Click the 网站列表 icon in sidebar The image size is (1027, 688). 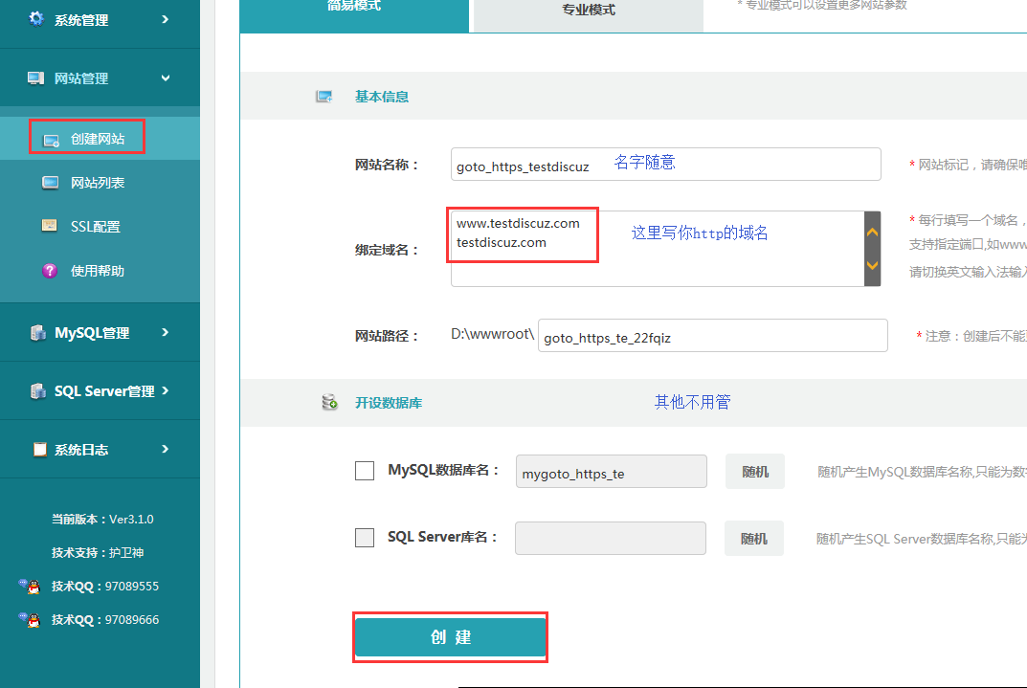(x=51, y=183)
